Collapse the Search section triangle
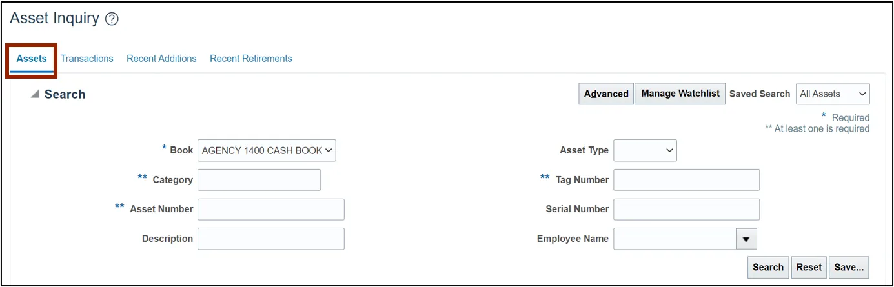Viewport: 894px width, 287px height. 34,94
